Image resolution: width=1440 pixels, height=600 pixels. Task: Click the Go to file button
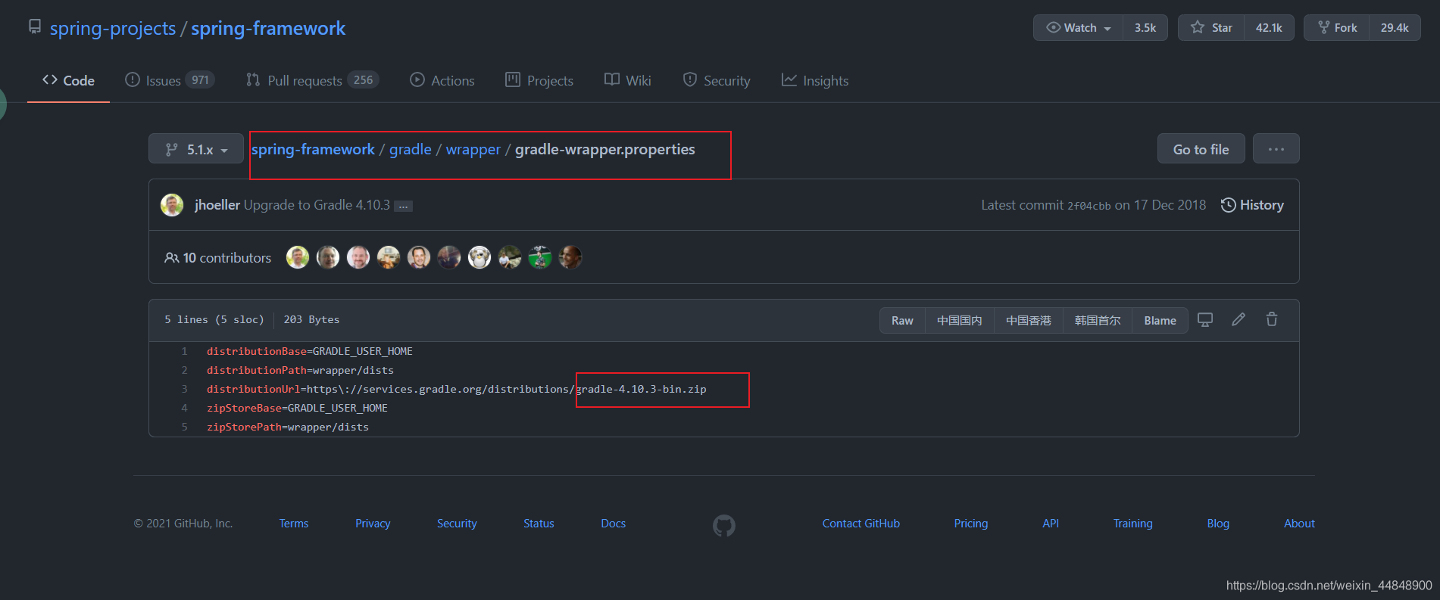tap(1201, 149)
